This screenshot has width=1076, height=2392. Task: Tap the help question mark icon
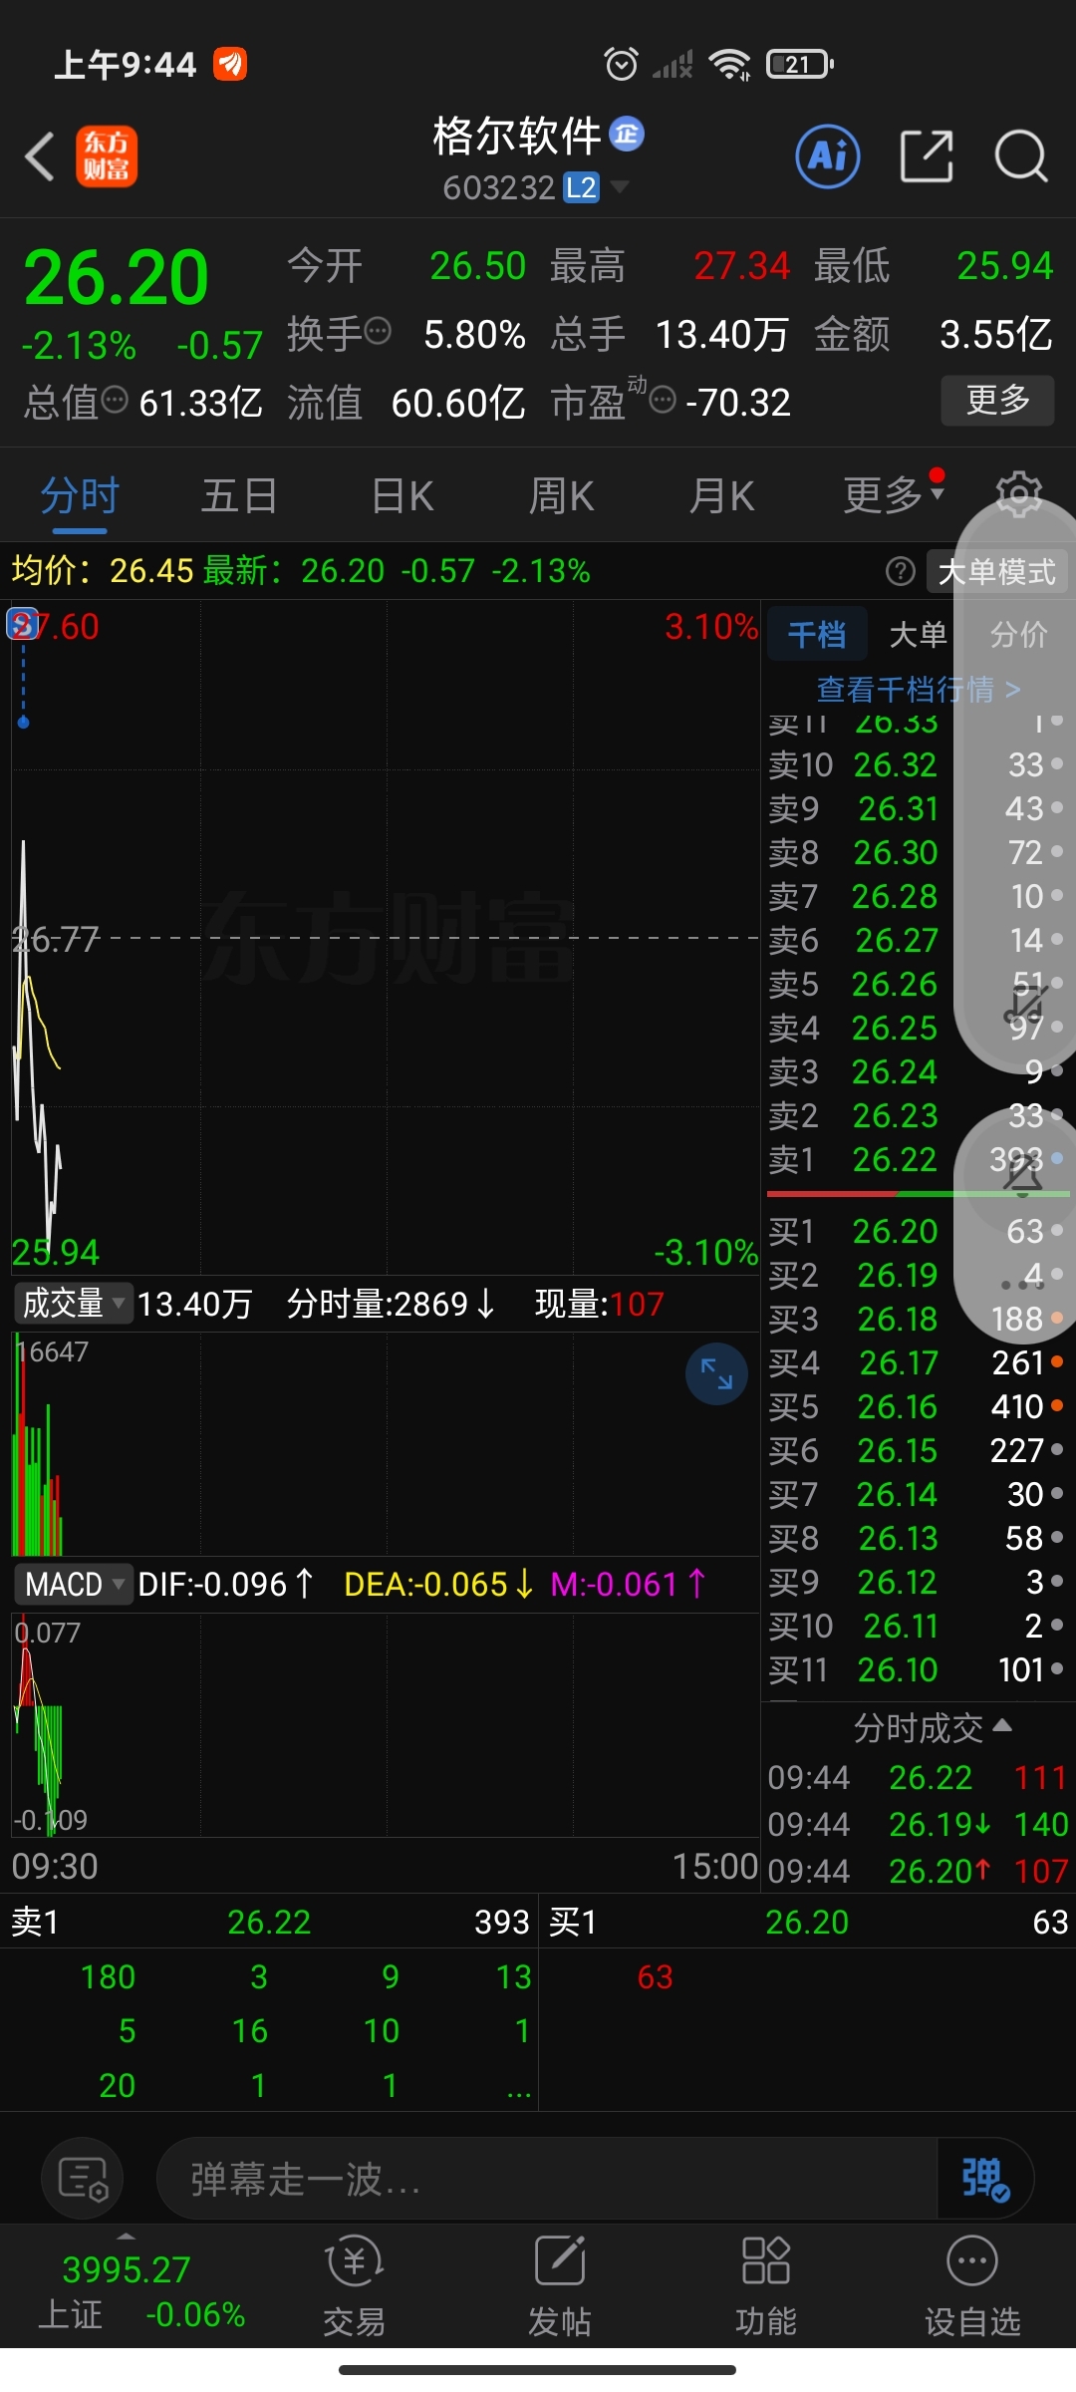click(x=900, y=571)
